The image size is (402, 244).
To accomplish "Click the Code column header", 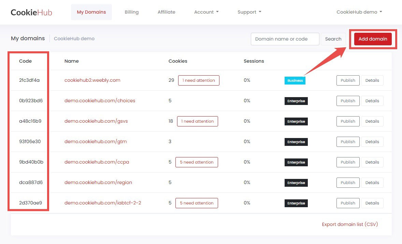I will [25, 61].
